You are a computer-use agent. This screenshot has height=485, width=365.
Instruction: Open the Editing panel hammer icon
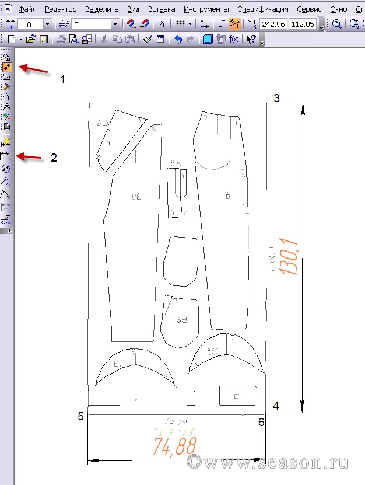click(x=7, y=87)
